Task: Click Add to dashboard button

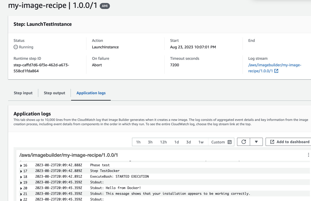Action: coord(288,142)
